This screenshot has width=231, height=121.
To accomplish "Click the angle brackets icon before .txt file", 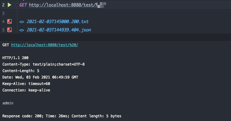I will pyautogui.click(x=22, y=22).
